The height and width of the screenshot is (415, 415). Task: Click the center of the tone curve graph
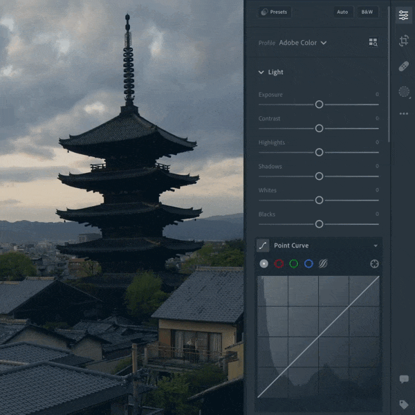click(x=318, y=337)
